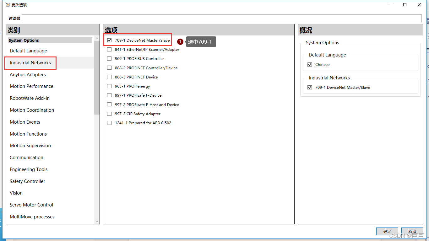Uncheck 709-1 DeviceNet in overview panel

coord(310,87)
